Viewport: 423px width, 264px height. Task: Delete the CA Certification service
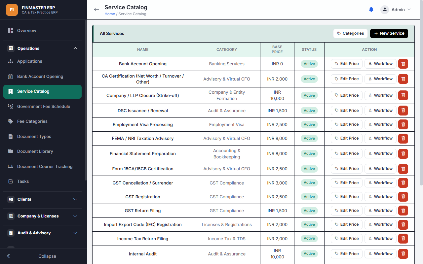(403, 79)
